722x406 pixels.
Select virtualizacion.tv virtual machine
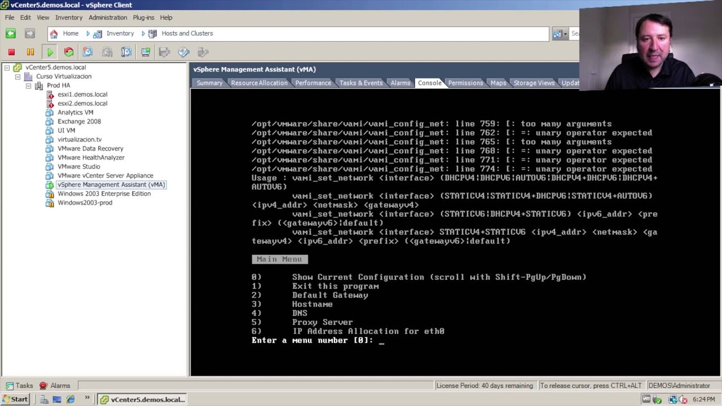tap(80, 140)
